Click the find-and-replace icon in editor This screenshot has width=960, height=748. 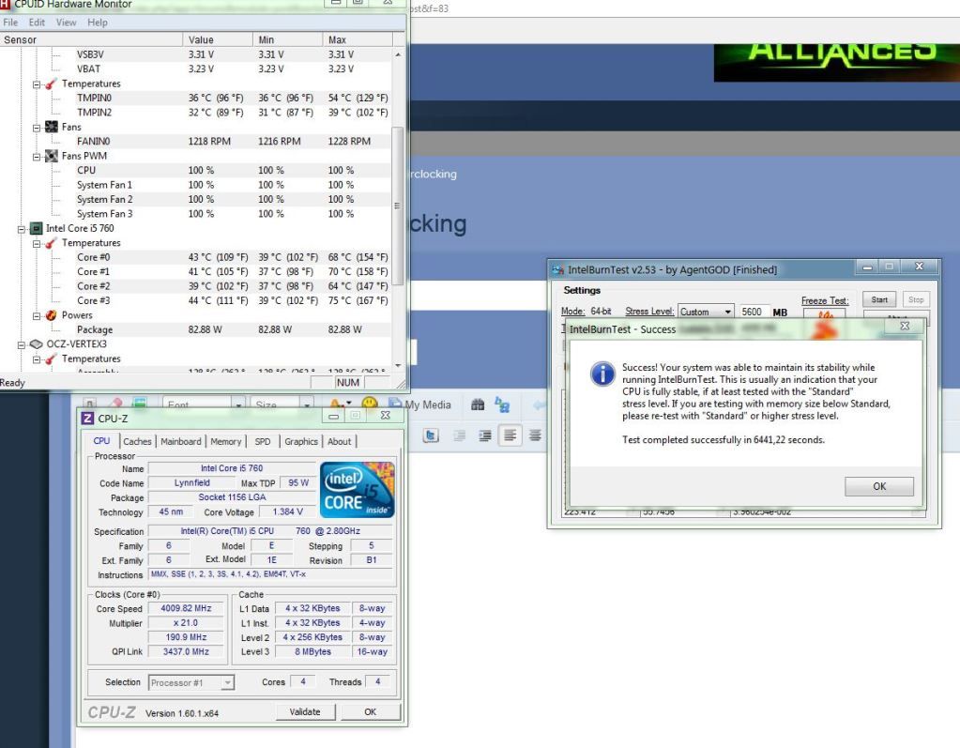pos(502,405)
